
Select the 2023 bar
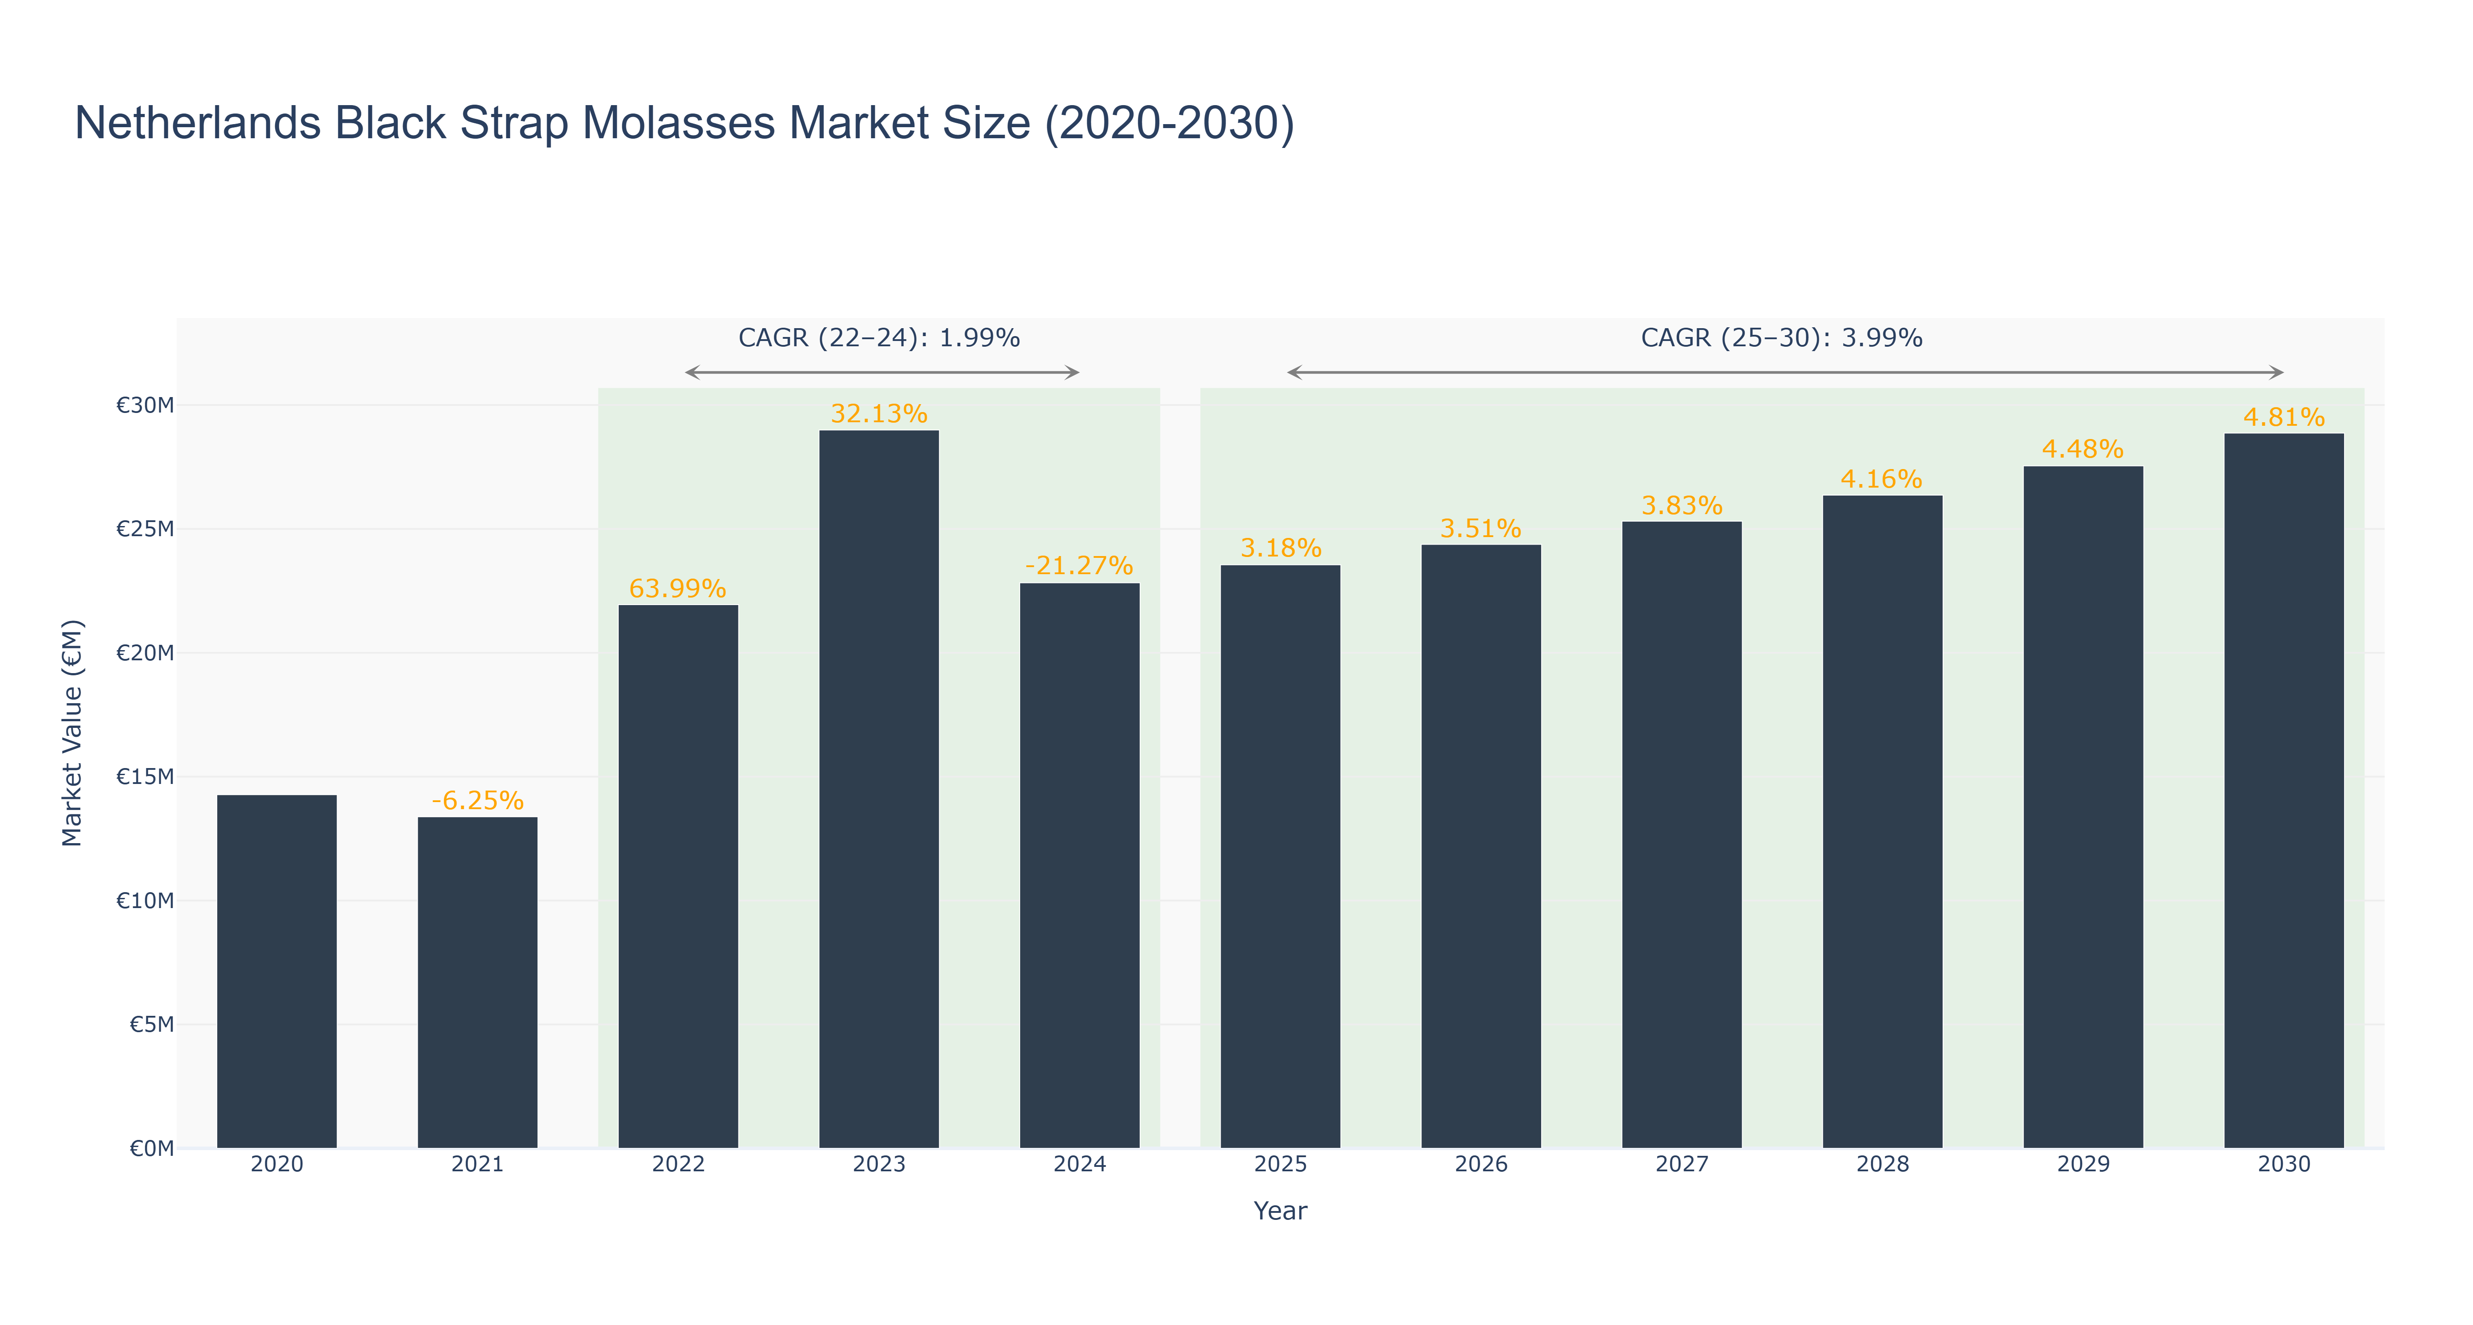point(878,788)
